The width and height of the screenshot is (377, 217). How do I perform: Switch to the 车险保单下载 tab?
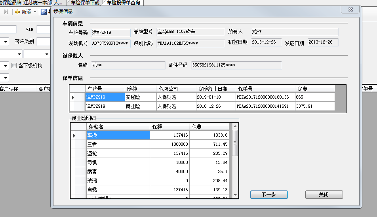[x=86, y=3]
